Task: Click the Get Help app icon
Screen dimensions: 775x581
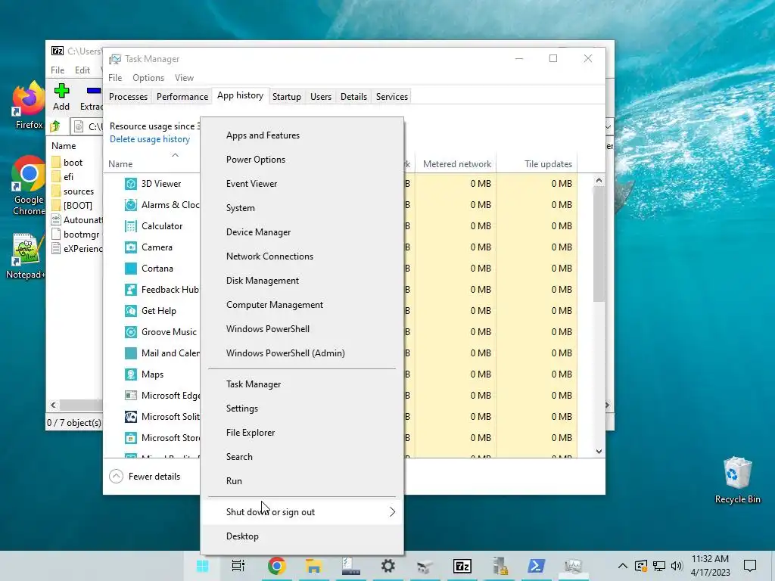Action: (x=130, y=311)
